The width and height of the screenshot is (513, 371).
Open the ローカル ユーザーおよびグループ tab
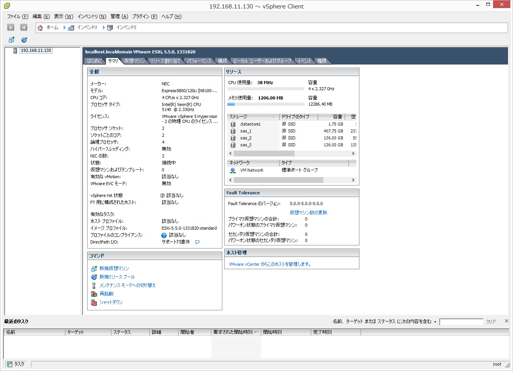pyautogui.click(x=262, y=61)
